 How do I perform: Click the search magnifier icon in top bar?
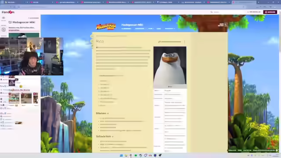pyautogui.click(x=212, y=12)
